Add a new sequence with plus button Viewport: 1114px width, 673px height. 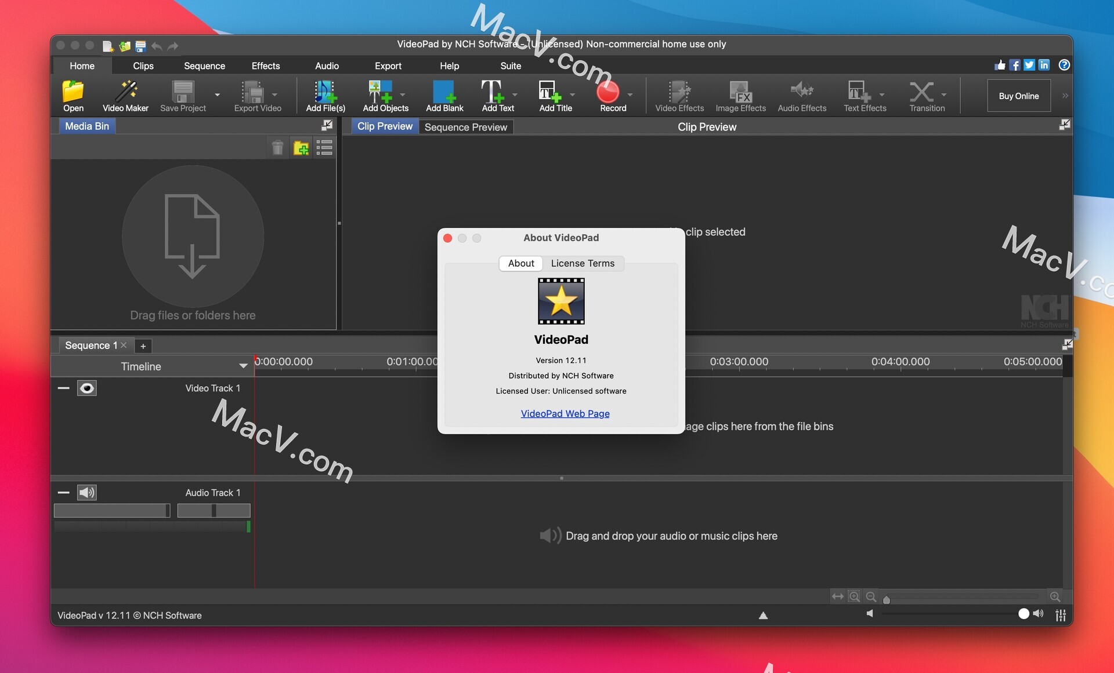coord(143,346)
